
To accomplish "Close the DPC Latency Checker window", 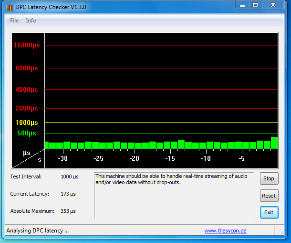I will (x=273, y=5).
